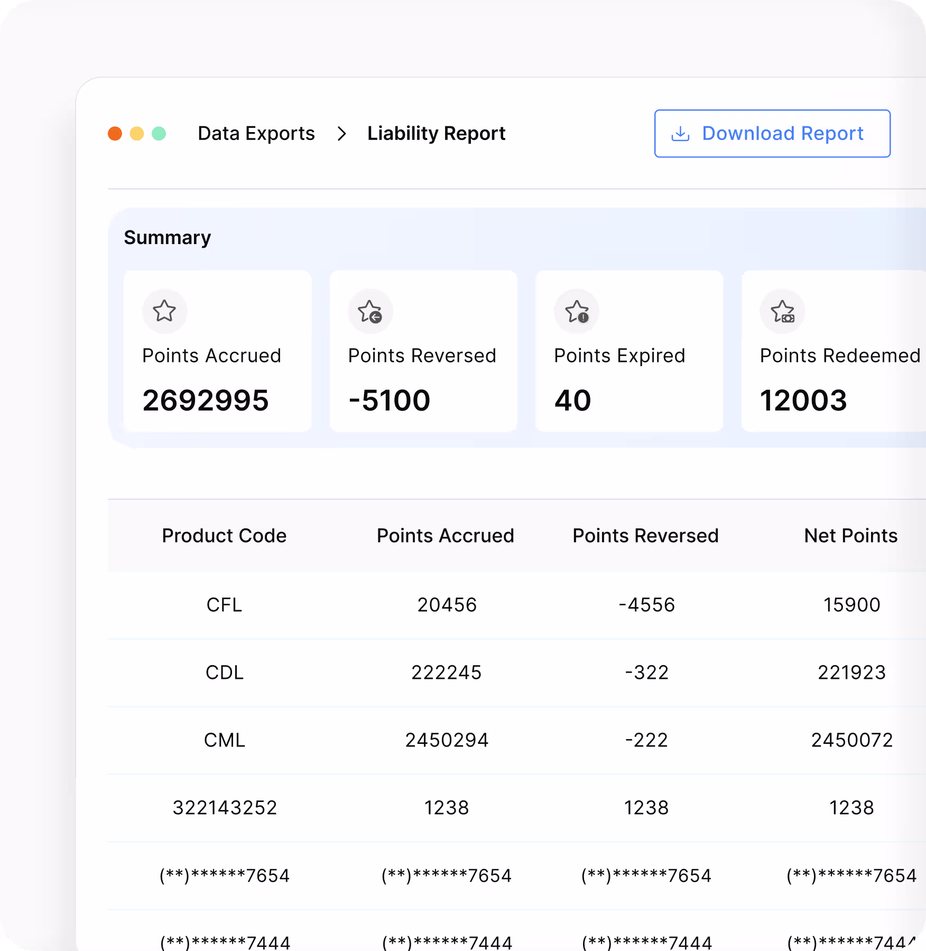Click the Points Expired star icon
This screenshot has width=926, height=951.
577,311
